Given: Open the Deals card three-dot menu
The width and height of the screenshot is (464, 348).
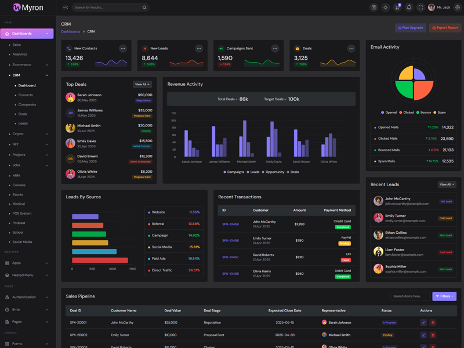Looking at the screenshot, I should point(351,49).
